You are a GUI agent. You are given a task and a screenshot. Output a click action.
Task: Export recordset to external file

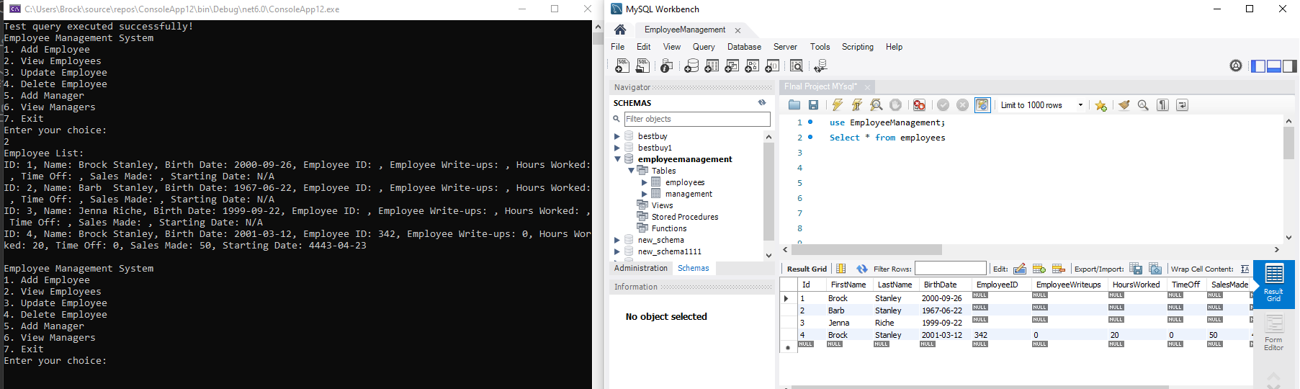pos(1136,269)
